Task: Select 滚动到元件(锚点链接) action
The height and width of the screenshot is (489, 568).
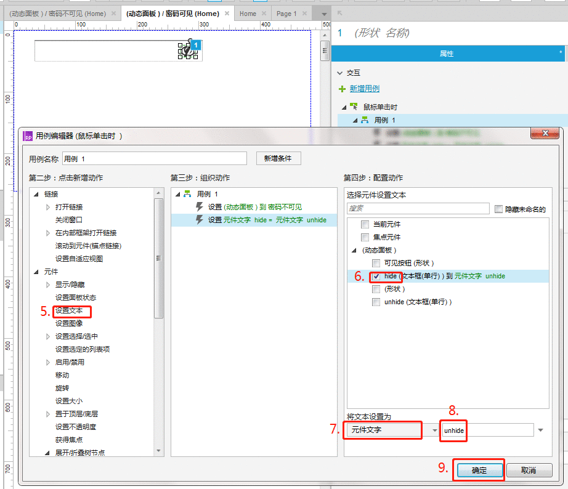Action: point(88,246)
